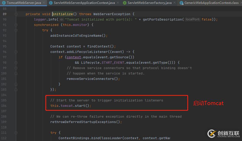Screen dimensions: 242x141
Task: Collapse the try block at line 92
Action: point(16,30)
